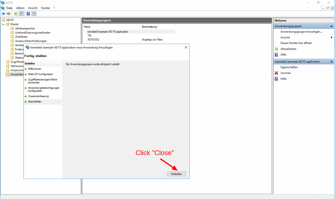Select Zertifikate in the tree
Image resolution: width=335 pixels, height=199 pixels.
21,37
